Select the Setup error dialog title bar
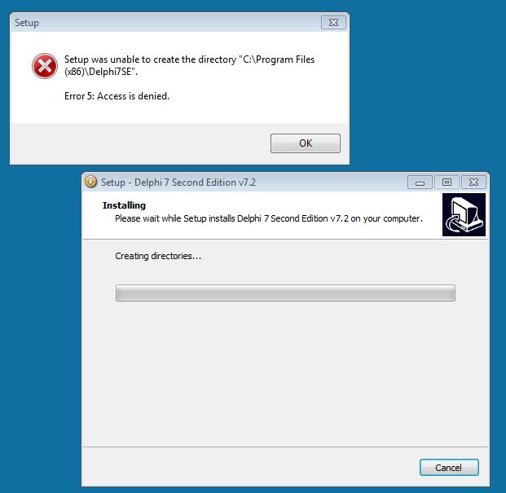 coord(166,23)
